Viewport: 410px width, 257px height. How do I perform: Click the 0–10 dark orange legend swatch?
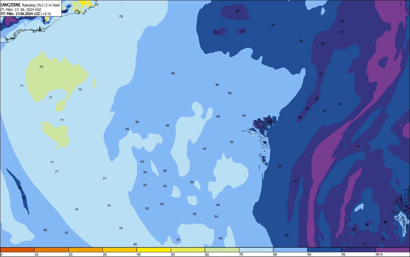[17, 250]
